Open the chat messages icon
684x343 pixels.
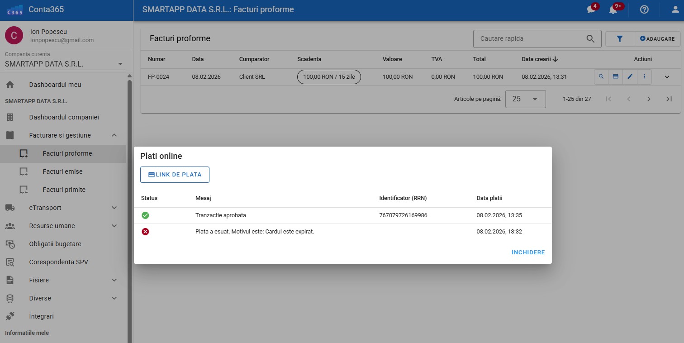(x=591, y=10)
